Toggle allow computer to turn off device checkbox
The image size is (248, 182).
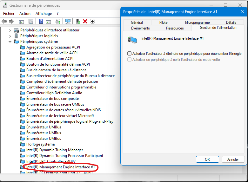click(x=129, y=54)
